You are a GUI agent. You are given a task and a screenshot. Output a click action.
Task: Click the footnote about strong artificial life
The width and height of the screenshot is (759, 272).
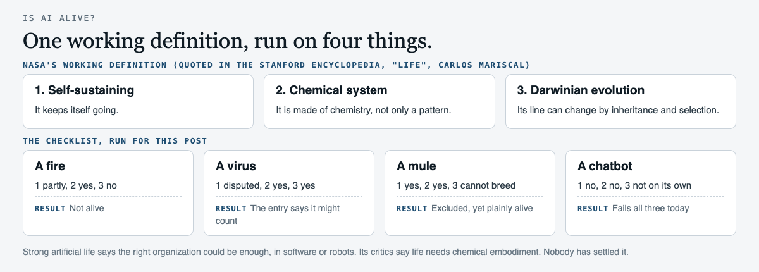[x=326, y=252]
